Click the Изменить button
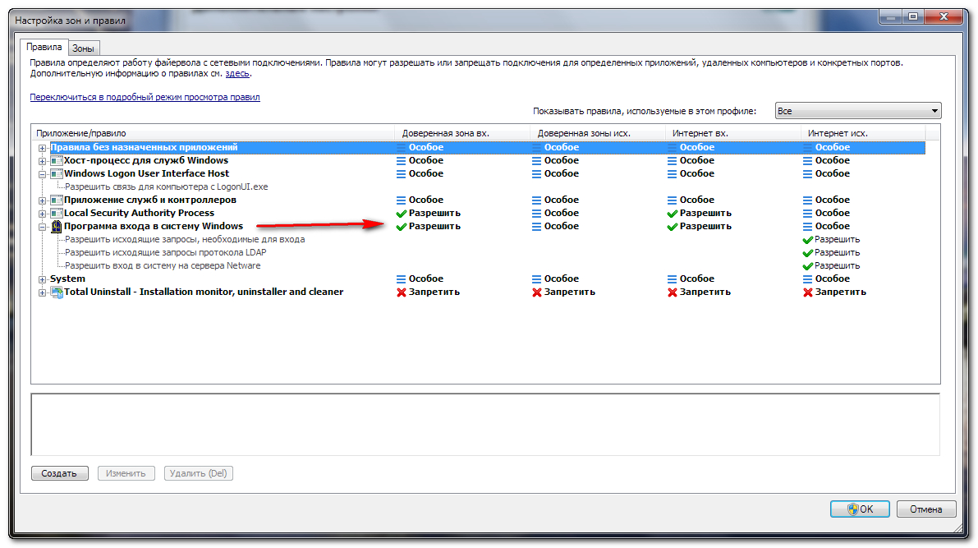Screen dimensions: 978x548 click(x=126, y=474)
